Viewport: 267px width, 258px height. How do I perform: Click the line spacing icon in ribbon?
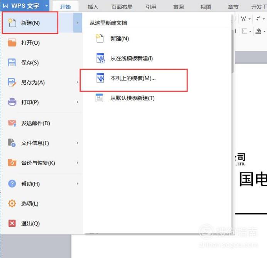tap(244, 31)
